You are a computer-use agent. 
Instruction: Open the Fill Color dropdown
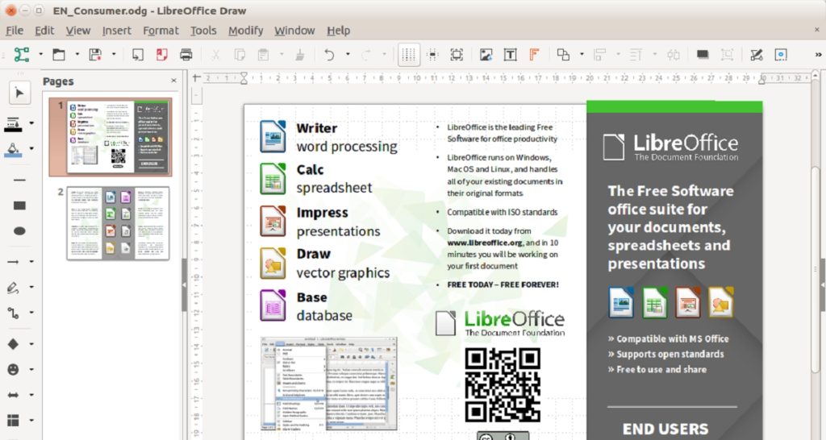[x=31, y=149]
